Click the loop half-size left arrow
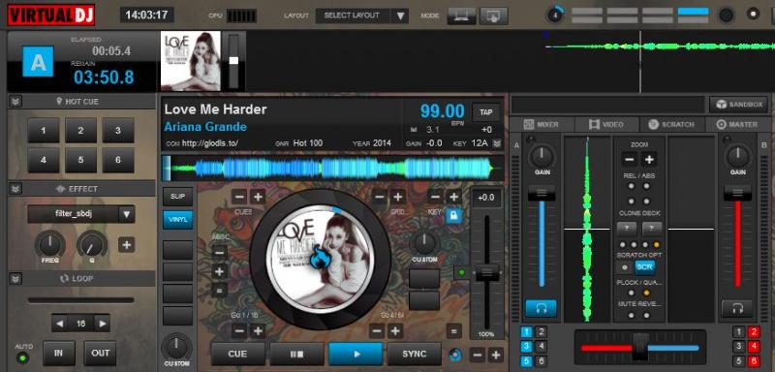 [x=60, y=325]
